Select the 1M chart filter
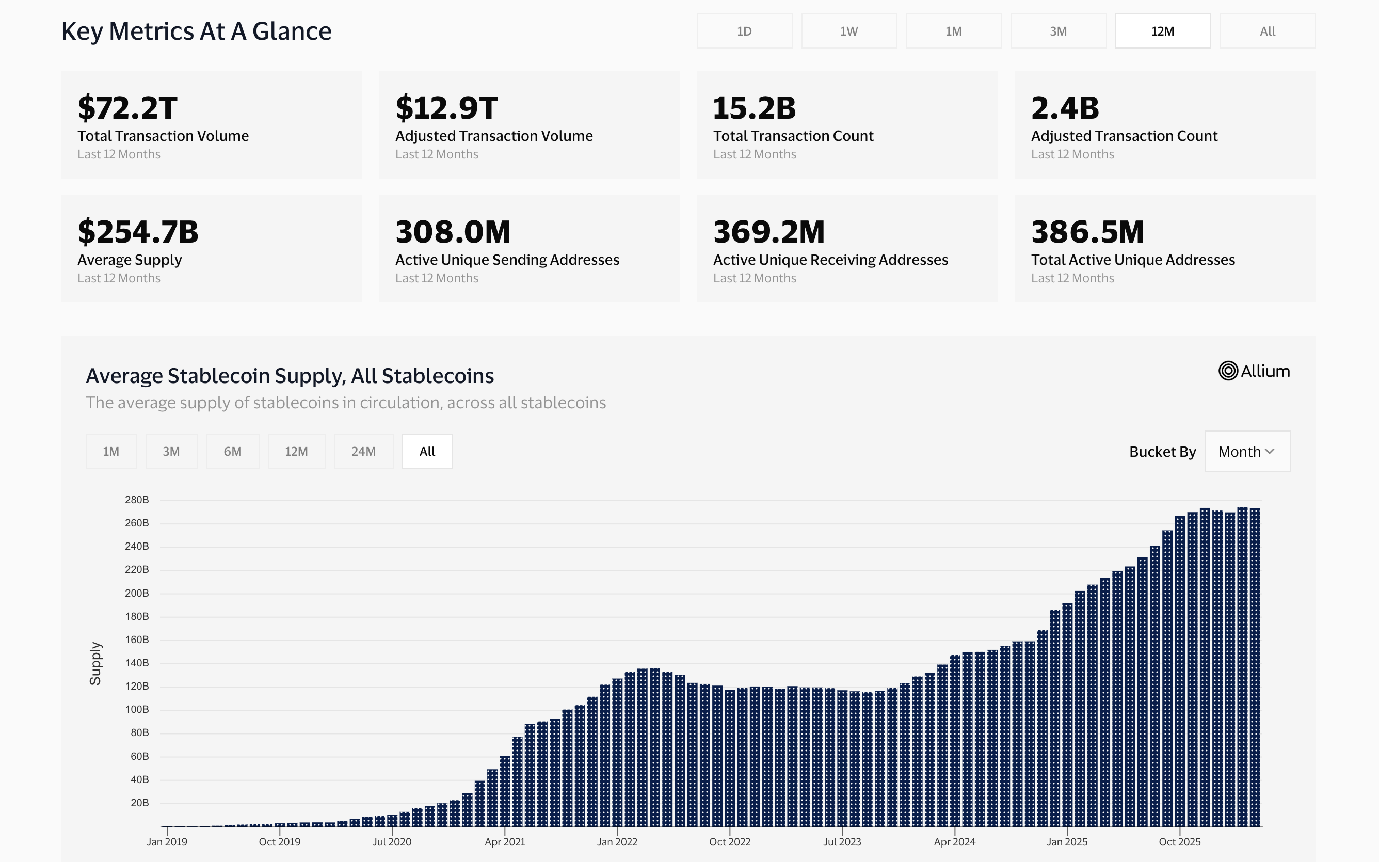This screenshot has height=862, width=1379. [111, 451]
